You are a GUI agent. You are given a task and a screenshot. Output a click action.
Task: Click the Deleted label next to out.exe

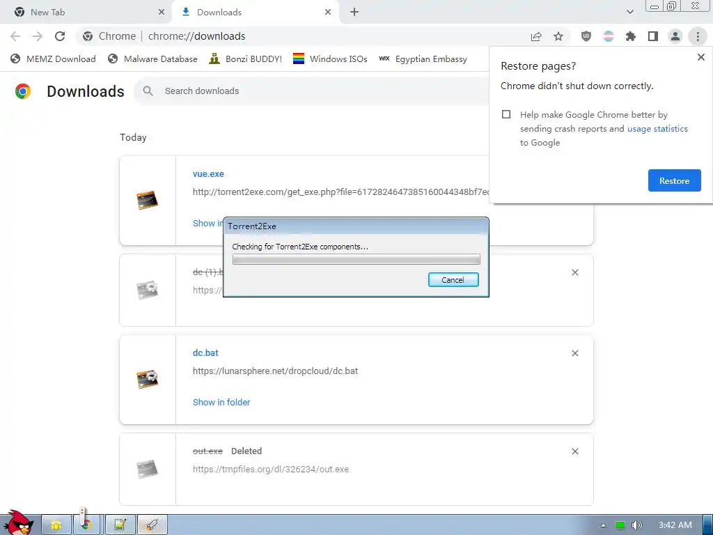coord(246,451)
